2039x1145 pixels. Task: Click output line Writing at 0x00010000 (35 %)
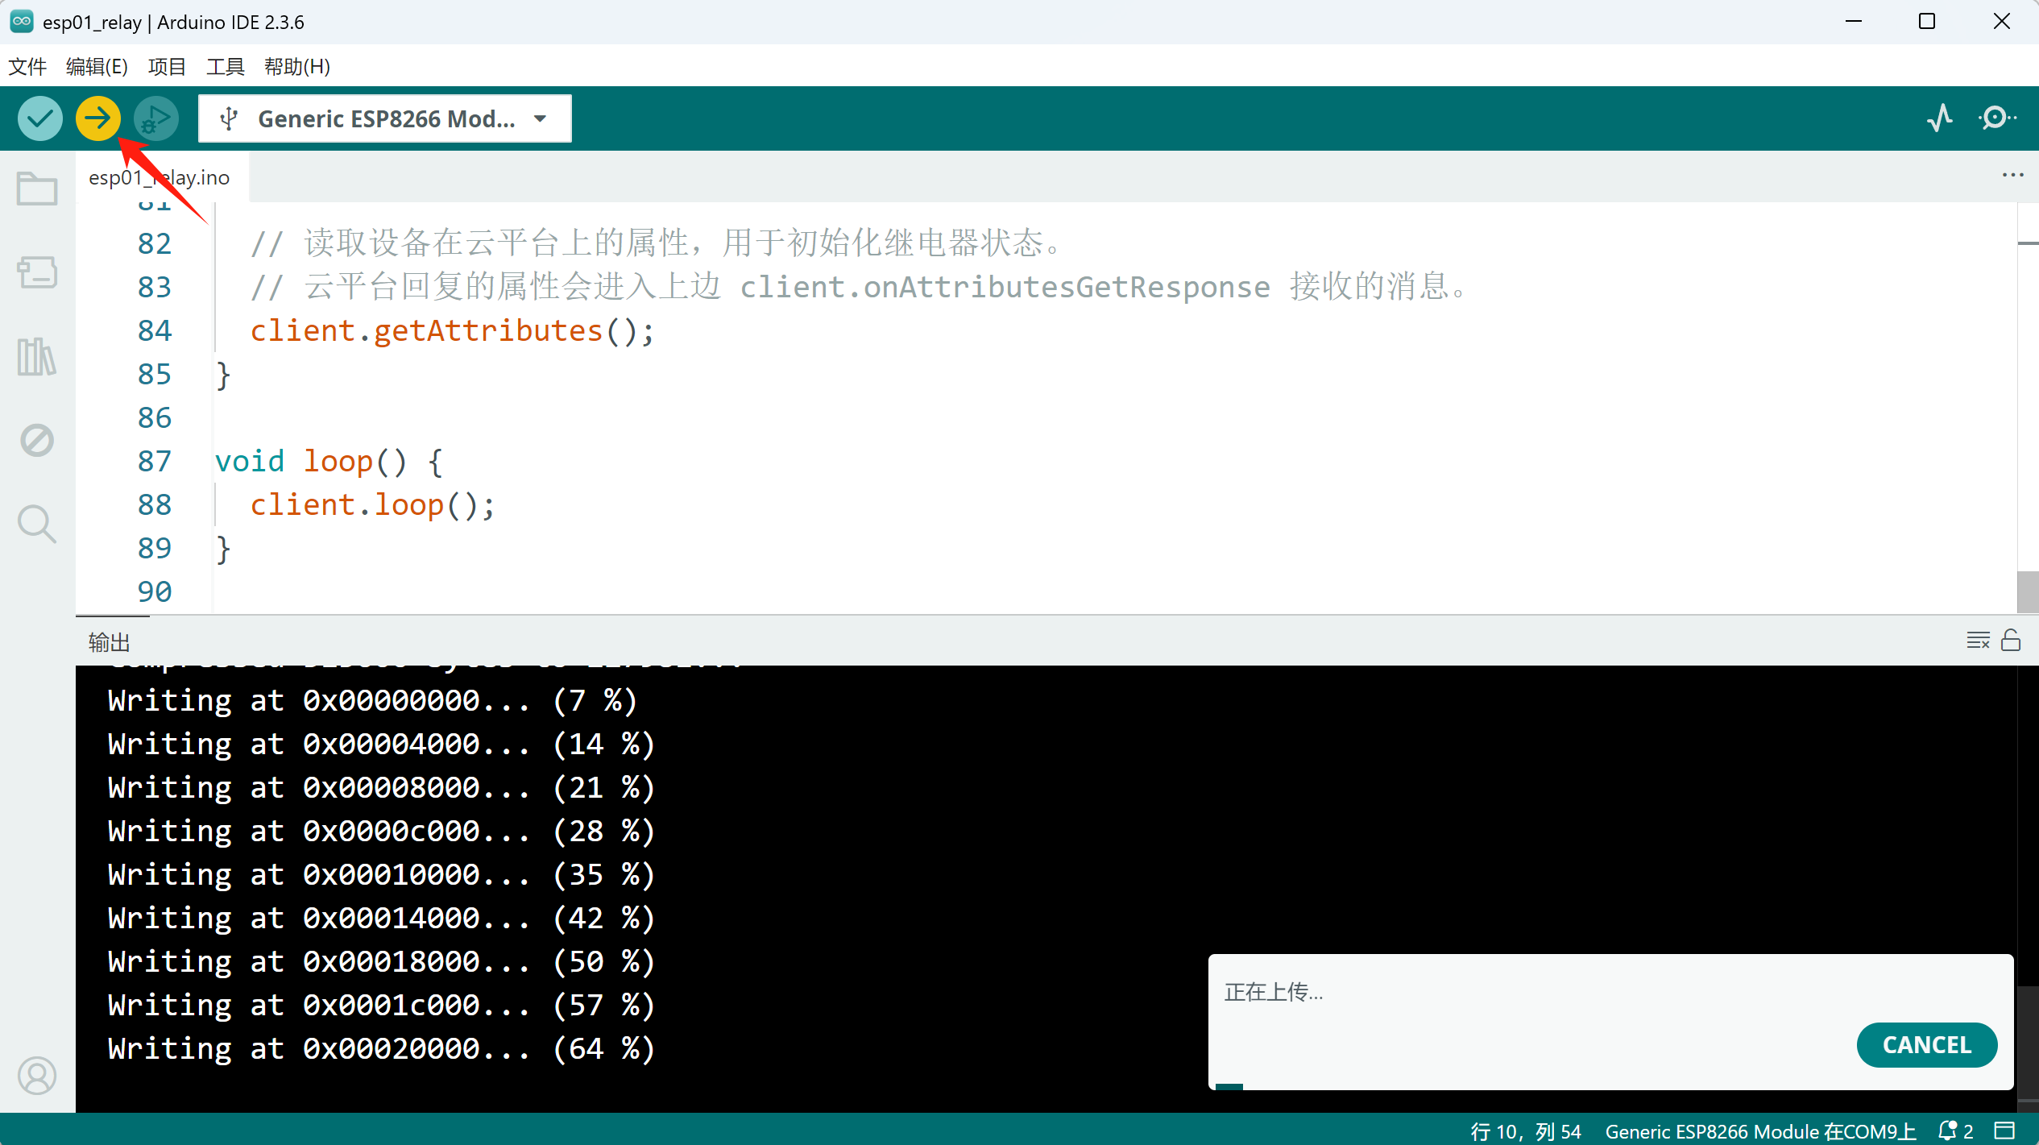point(381,875)
